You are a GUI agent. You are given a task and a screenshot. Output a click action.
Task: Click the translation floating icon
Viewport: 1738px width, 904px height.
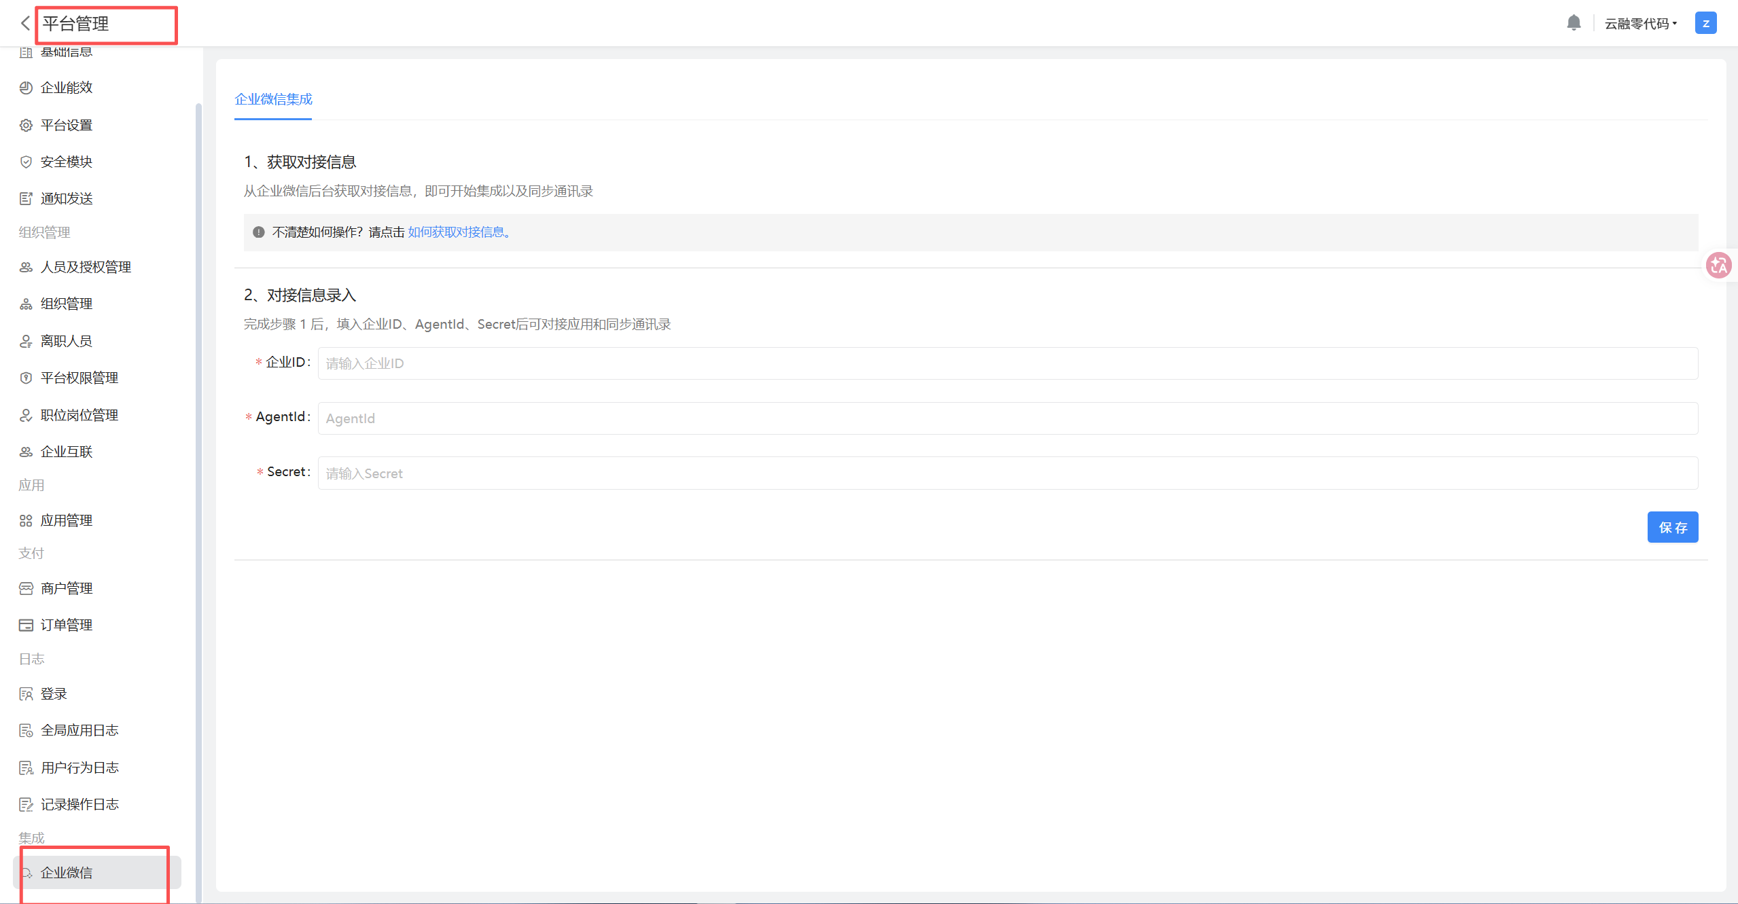[x=1718, y=266]
